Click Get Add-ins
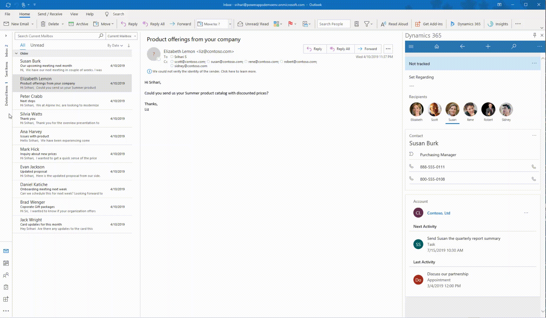This screenshot has width=546, height=318. (x=429, y=24)
